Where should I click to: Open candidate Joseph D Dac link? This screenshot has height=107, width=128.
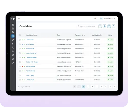[30, 80]
